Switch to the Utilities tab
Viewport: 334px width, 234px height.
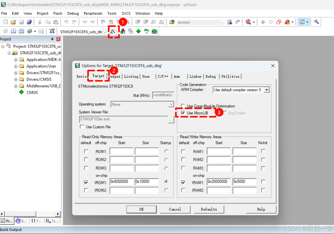pos(230,76)
